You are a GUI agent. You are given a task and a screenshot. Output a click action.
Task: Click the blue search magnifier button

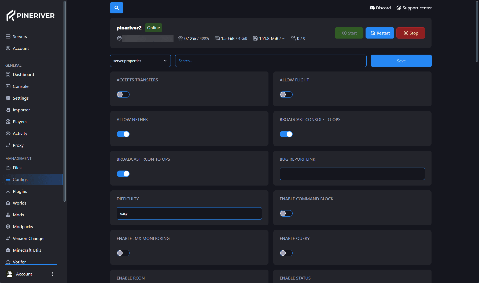click(117, 8)
